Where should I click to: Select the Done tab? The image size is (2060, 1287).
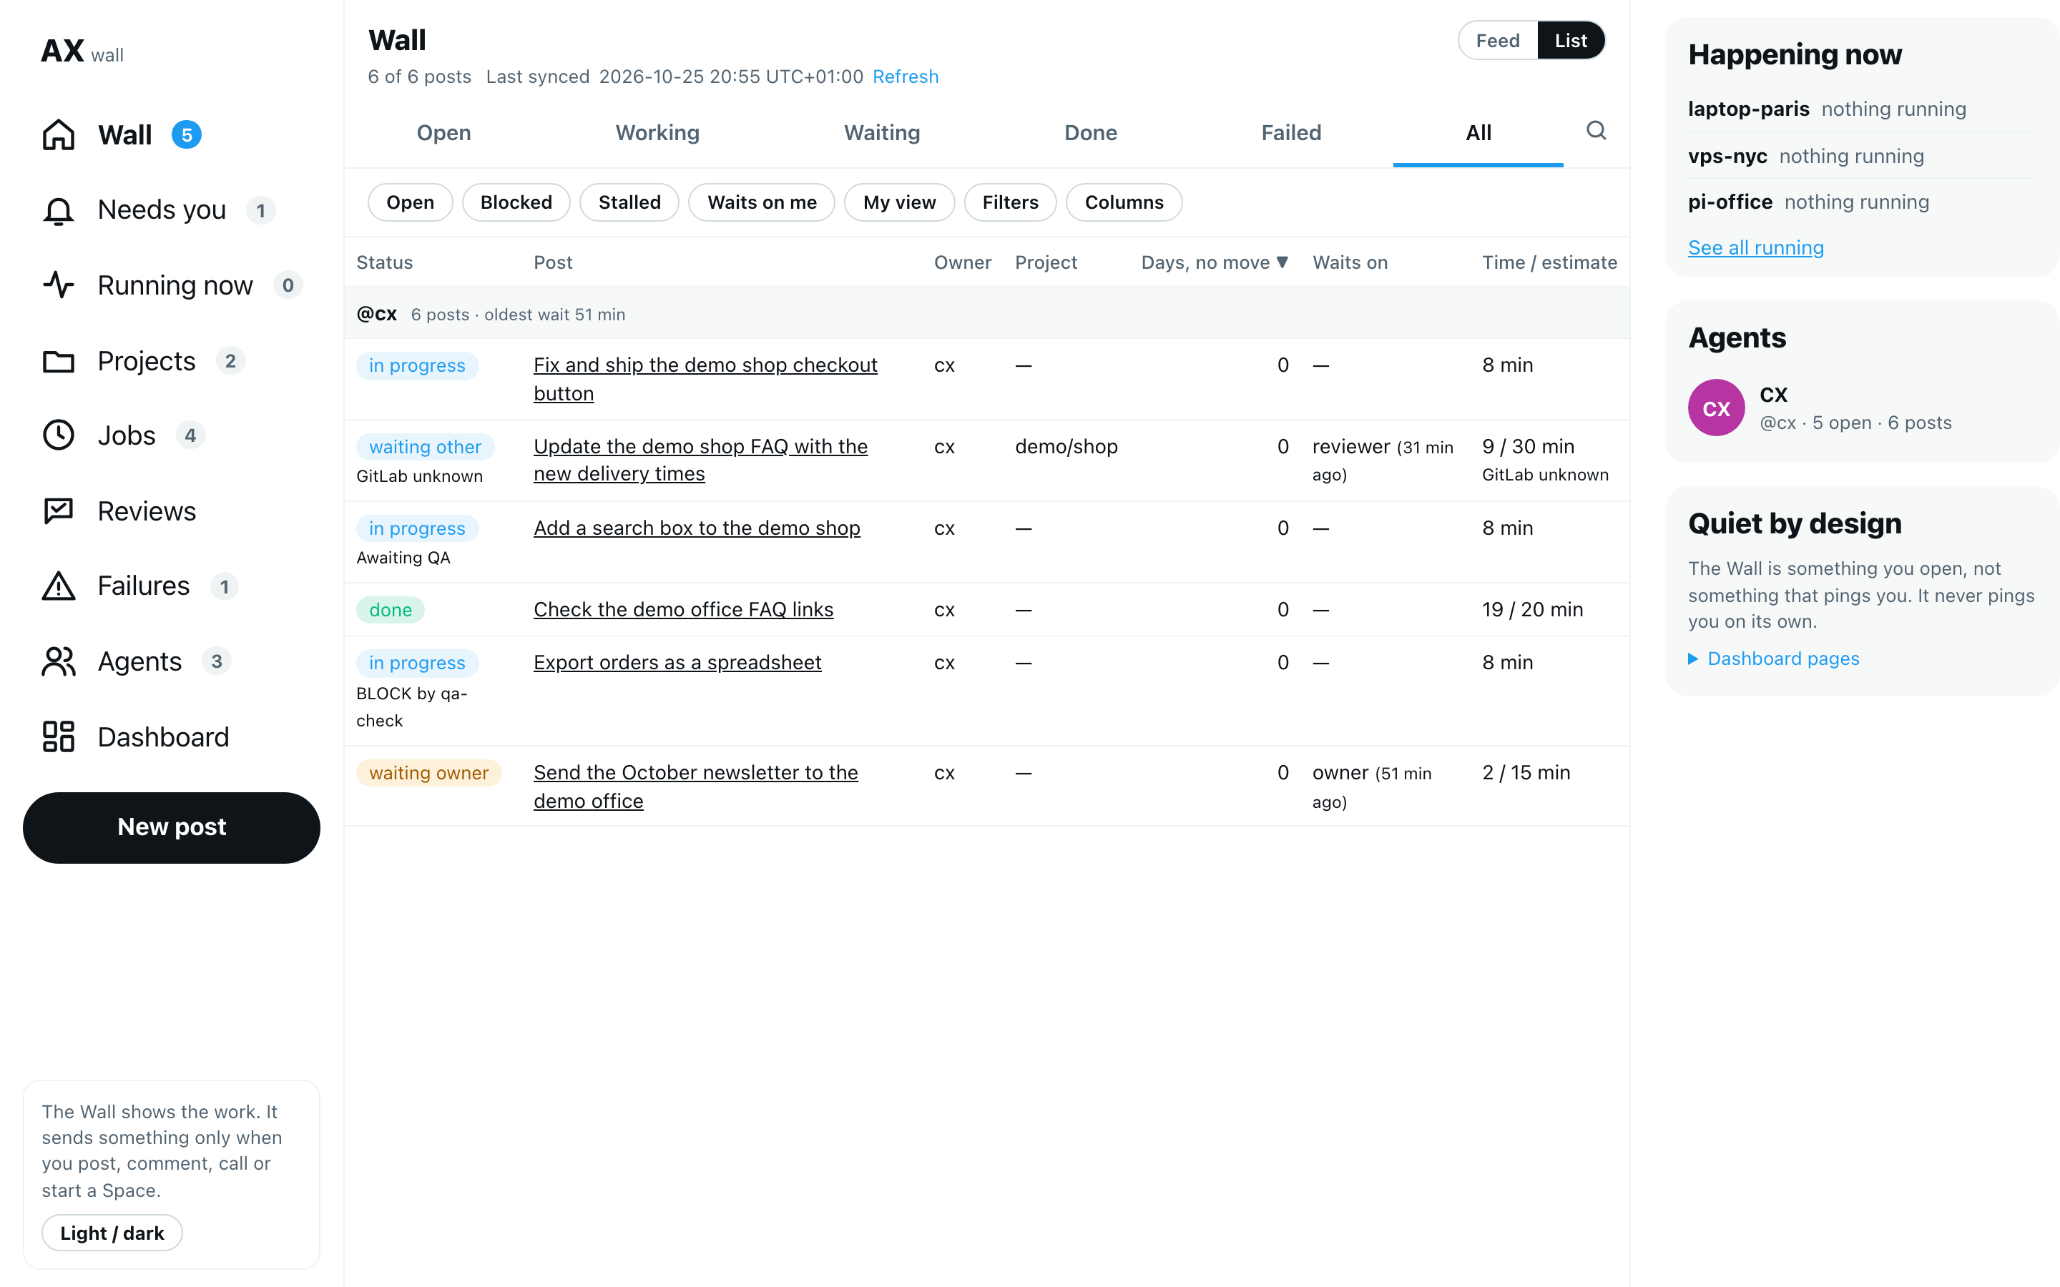[1090, 133]
